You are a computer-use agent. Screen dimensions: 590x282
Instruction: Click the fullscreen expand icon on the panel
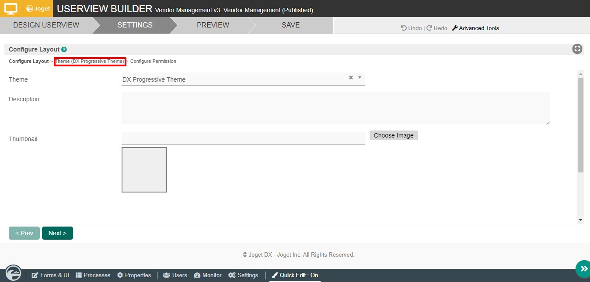coord(577,49)
